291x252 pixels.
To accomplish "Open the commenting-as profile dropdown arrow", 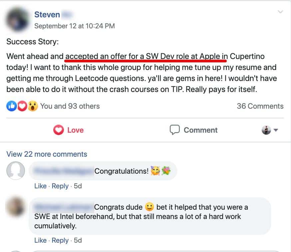I will (276, 130).
